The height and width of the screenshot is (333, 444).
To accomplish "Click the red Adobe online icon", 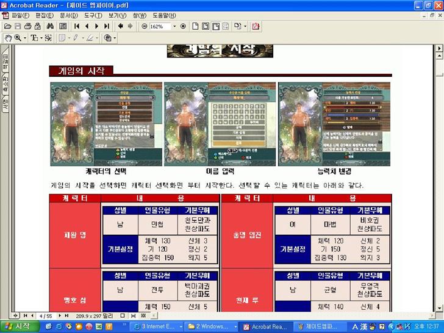I will tap(256, 26).
